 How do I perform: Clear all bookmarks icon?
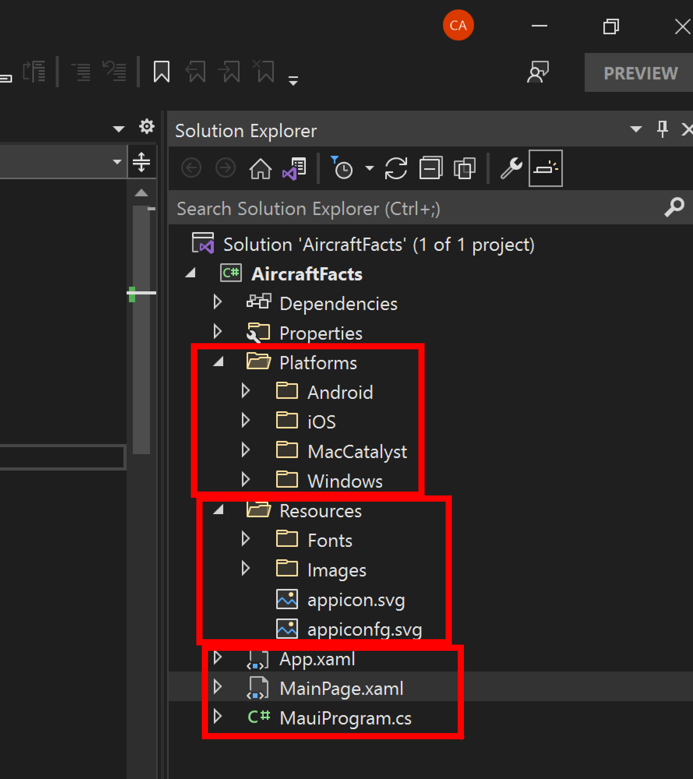click(x=264, y=72)
